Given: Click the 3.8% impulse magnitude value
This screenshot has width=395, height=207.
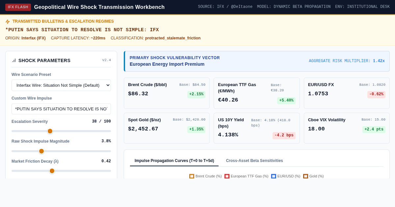Looking at the screenshot, I should click(106, 141).
